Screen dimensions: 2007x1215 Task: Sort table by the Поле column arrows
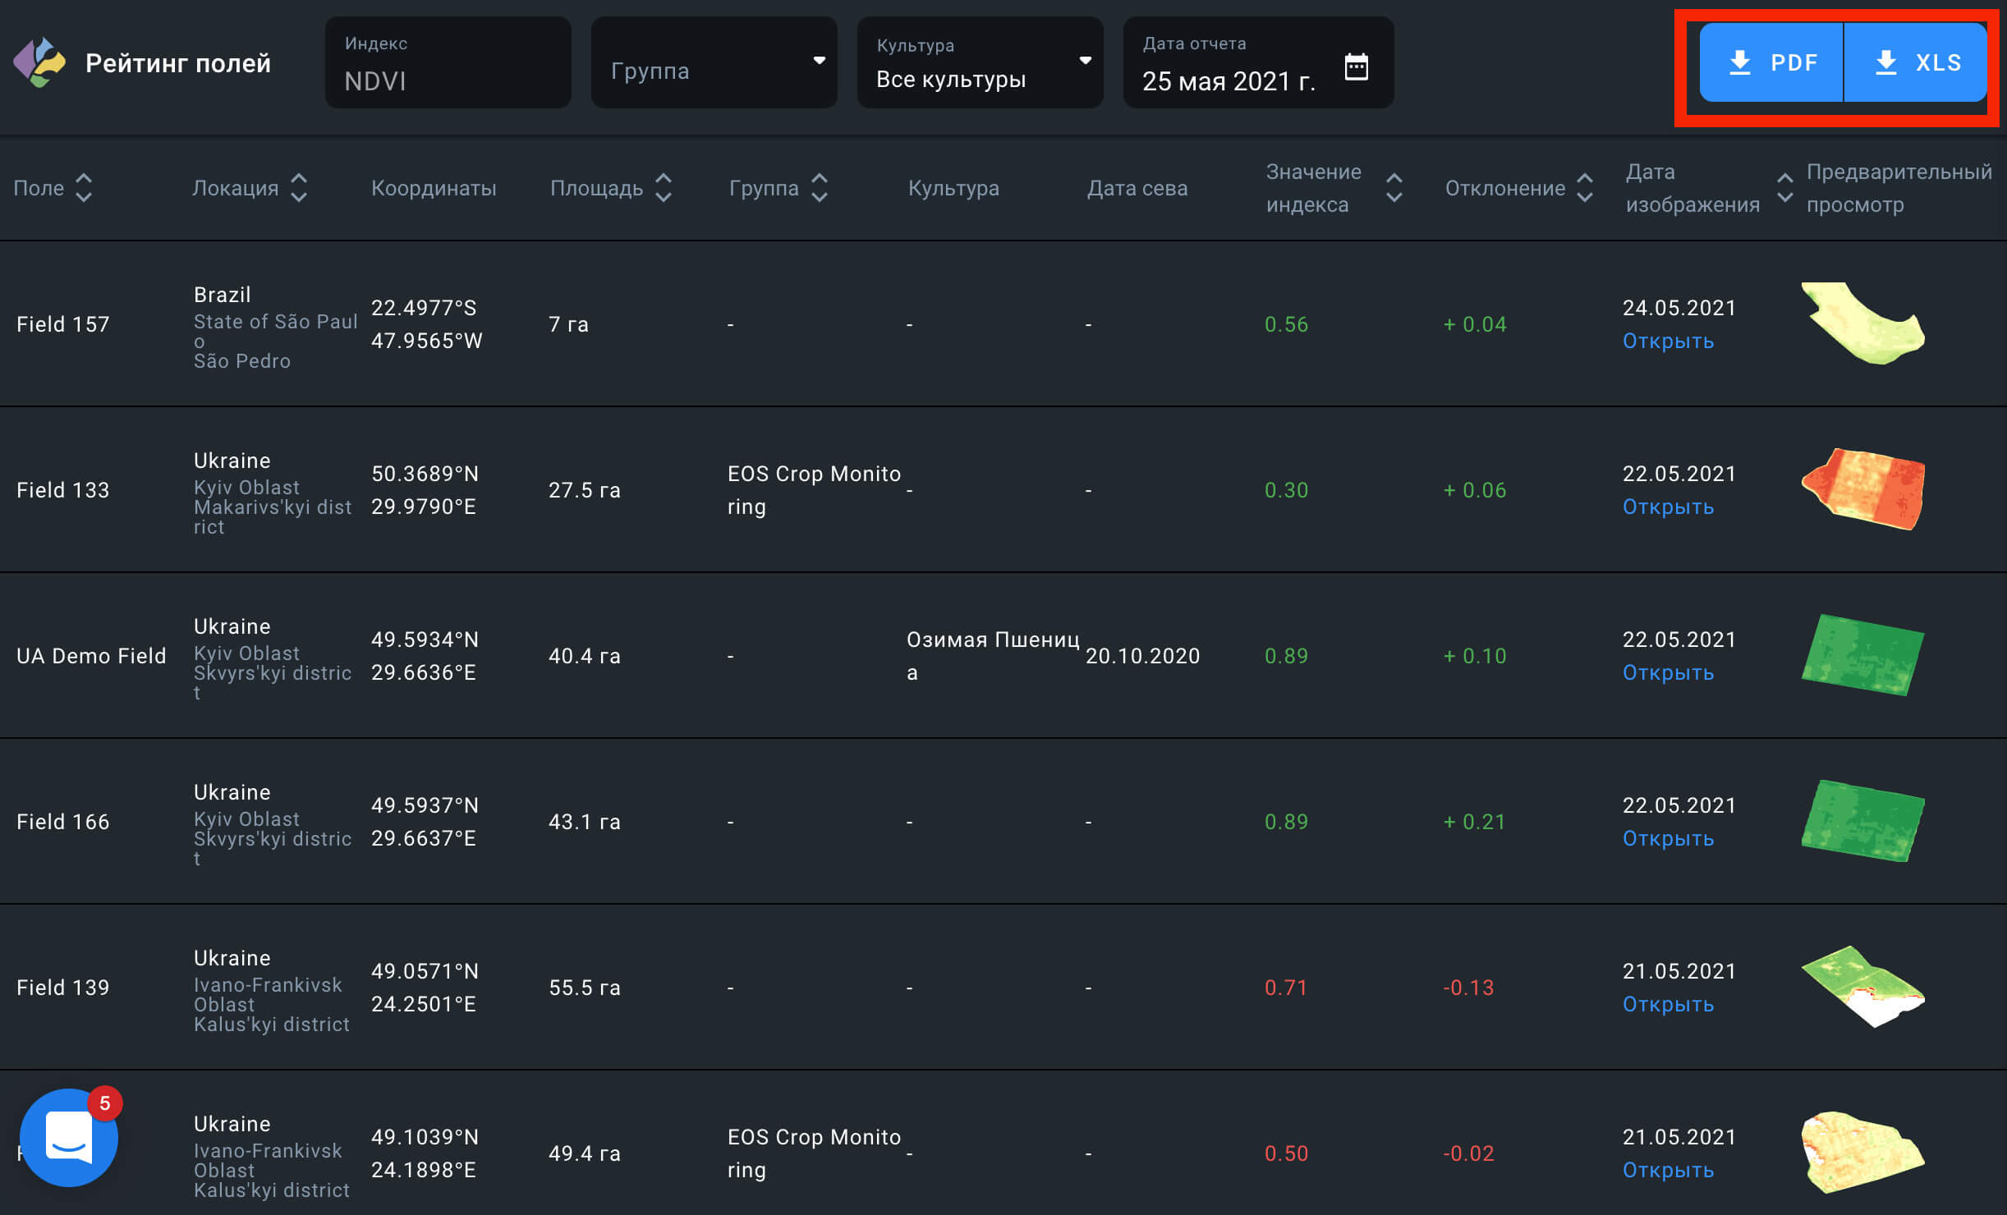pos(84,188)
